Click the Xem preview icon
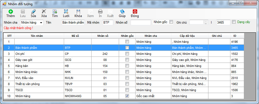 (90, 12)
